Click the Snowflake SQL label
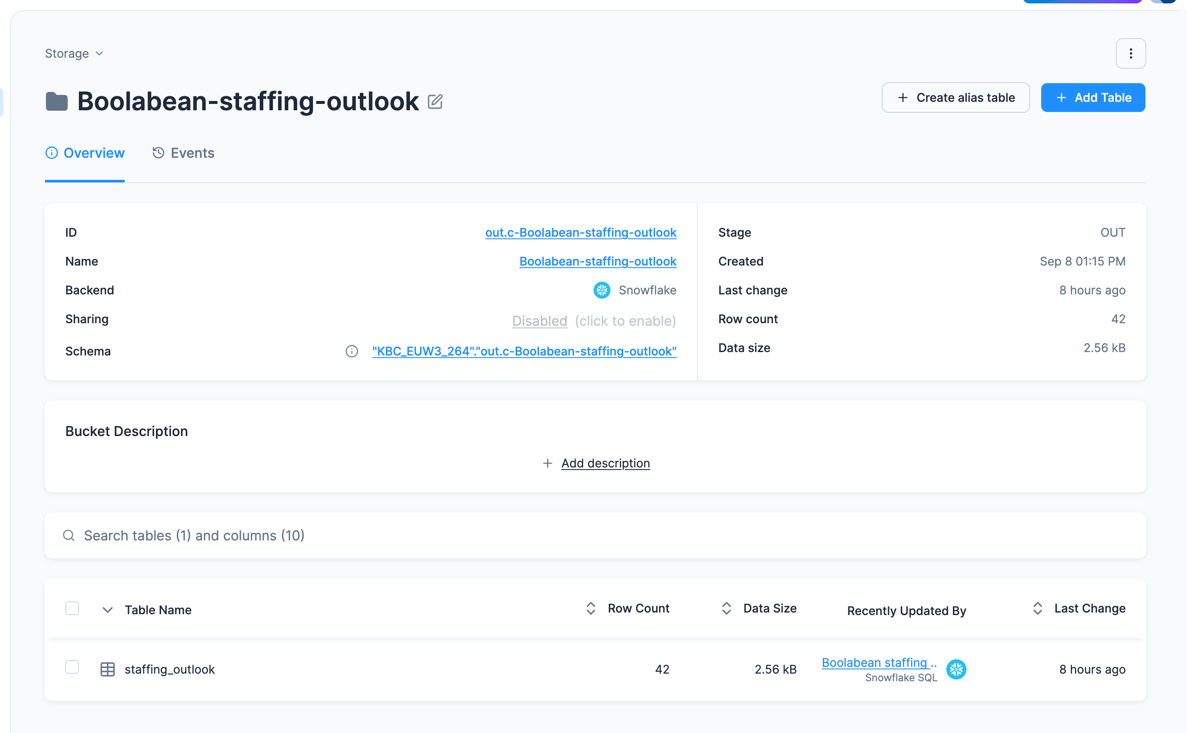 (x=901, y=677)
